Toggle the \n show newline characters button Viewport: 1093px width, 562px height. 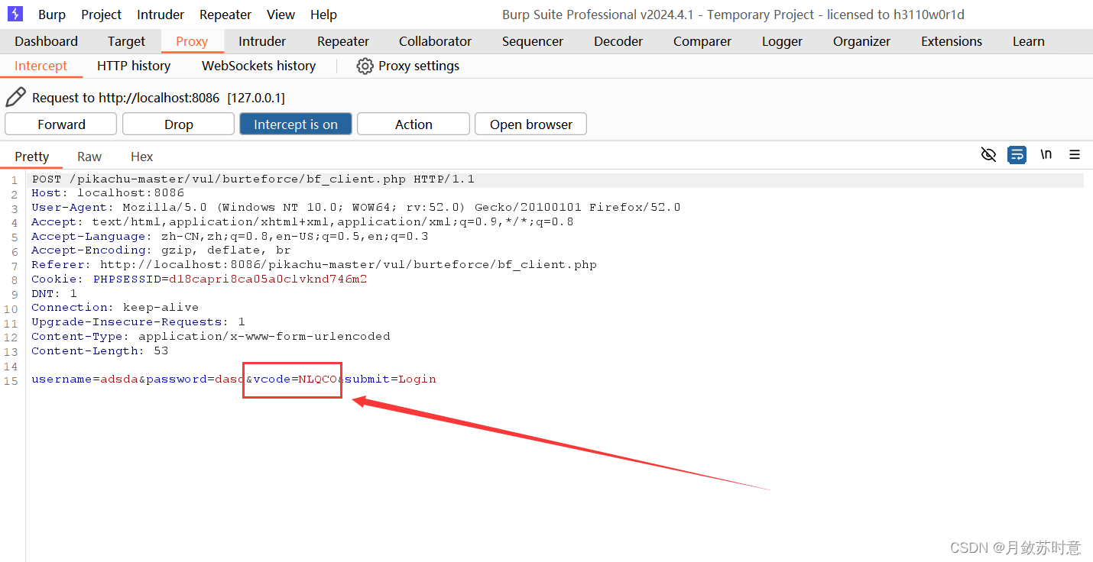1046,154
